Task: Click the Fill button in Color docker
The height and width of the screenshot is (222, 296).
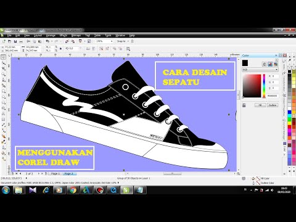Action: click(260, 105)
